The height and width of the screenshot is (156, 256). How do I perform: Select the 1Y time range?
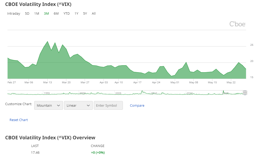[76, 14]
